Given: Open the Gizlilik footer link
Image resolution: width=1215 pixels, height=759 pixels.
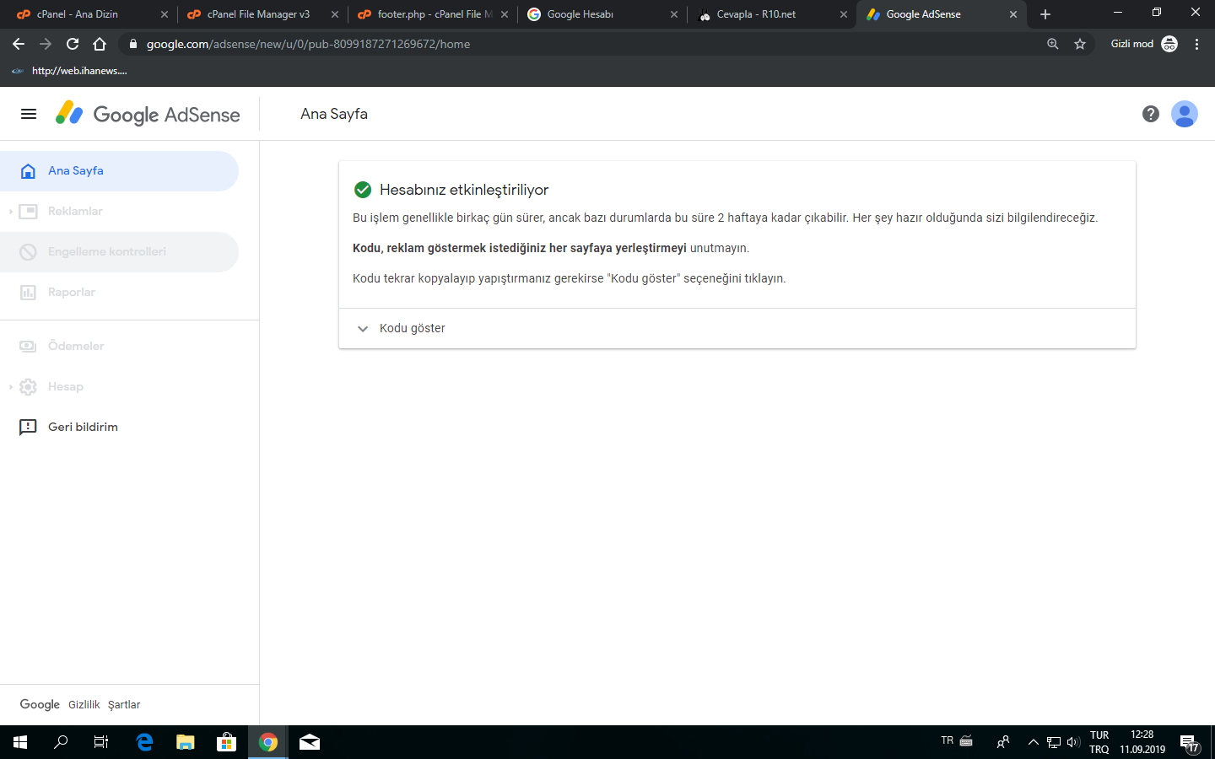Looking at the screenshot, I should [84, 705].
